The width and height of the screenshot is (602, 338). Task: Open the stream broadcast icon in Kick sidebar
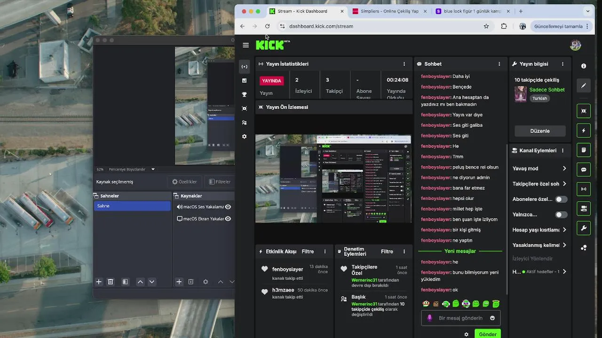(244, 67)
